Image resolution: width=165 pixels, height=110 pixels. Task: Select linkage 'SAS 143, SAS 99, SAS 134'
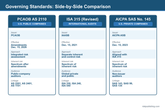(x=122, y=84)
